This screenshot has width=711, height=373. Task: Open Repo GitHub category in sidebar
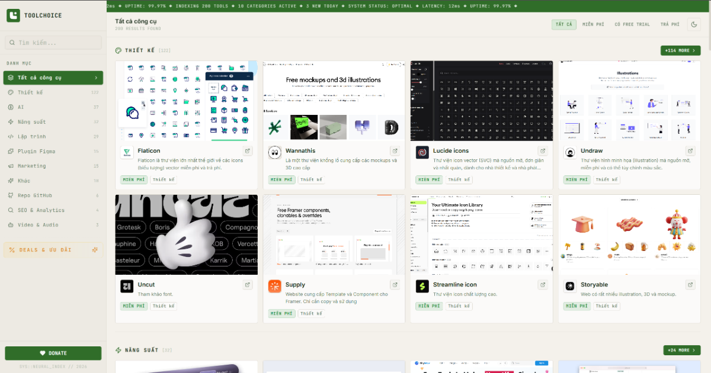tap(53, 195)
